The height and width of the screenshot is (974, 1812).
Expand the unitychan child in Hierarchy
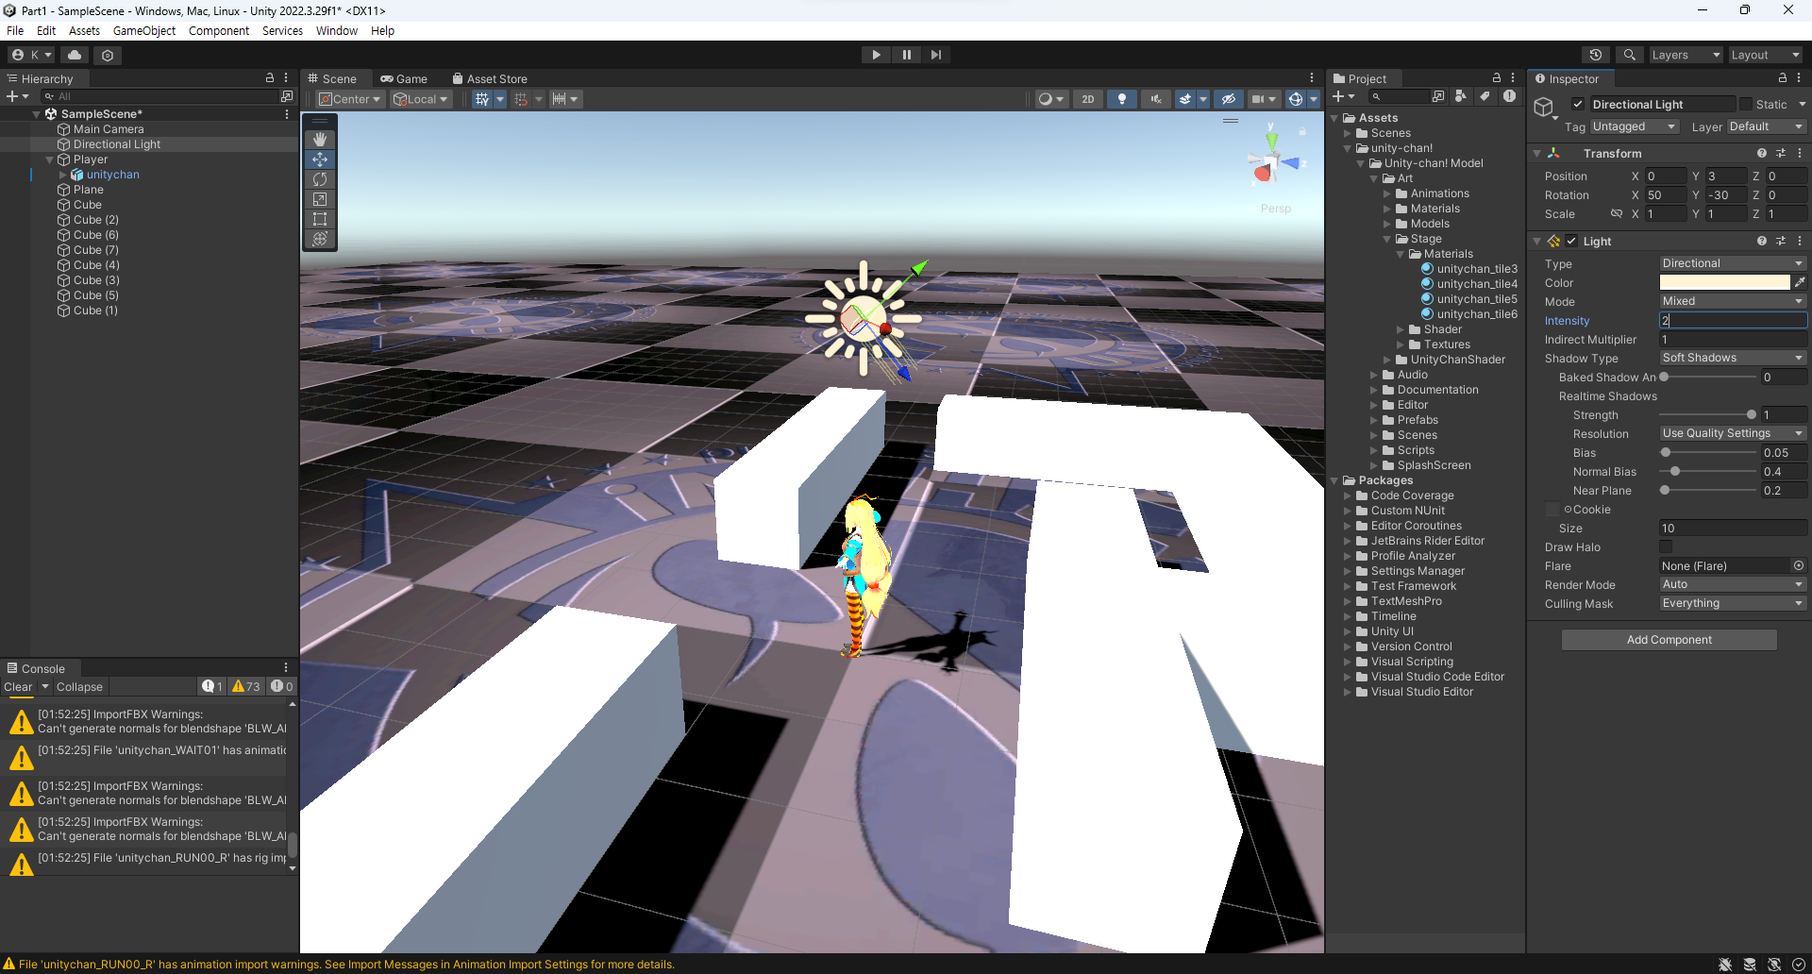63,175
